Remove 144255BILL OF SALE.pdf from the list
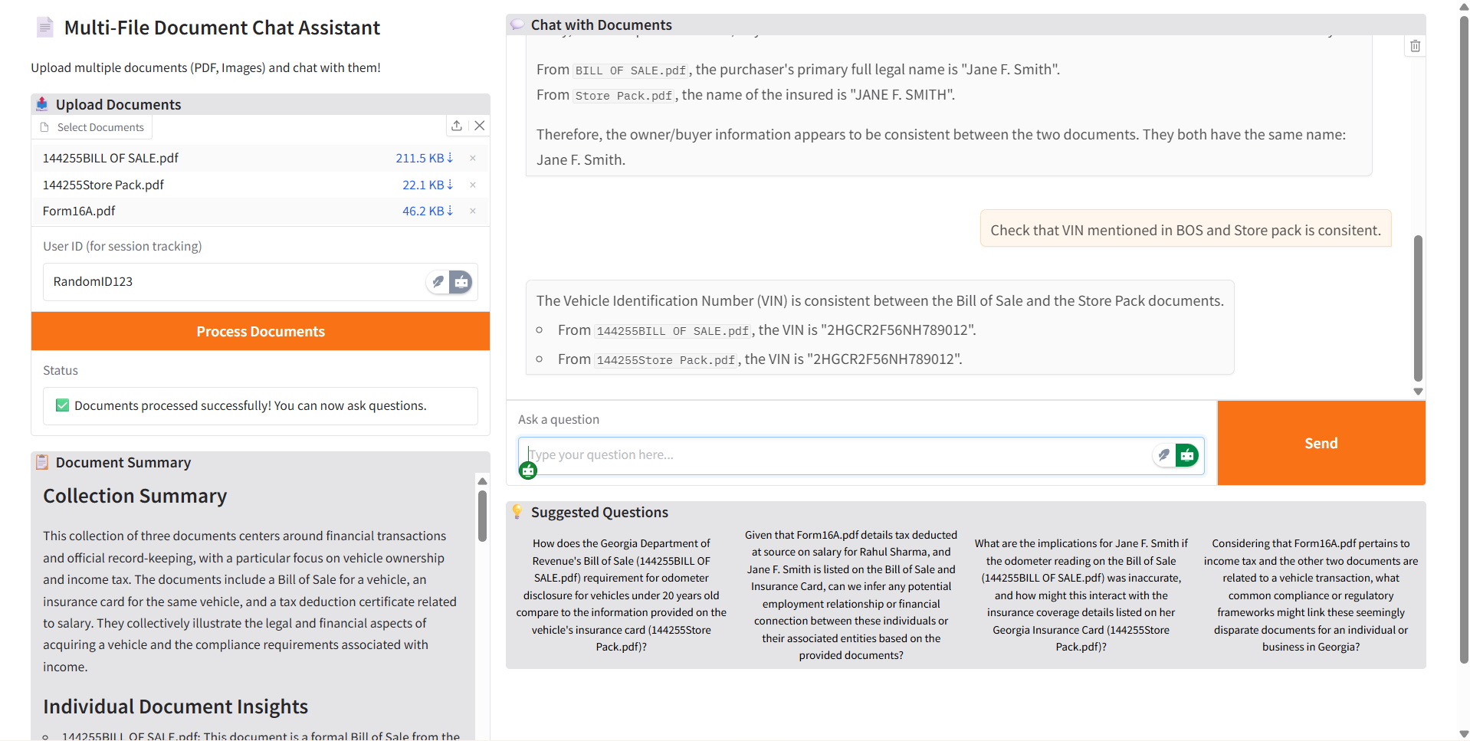The height and width of the screenshot is (741, 1470). tap(473, 158)
